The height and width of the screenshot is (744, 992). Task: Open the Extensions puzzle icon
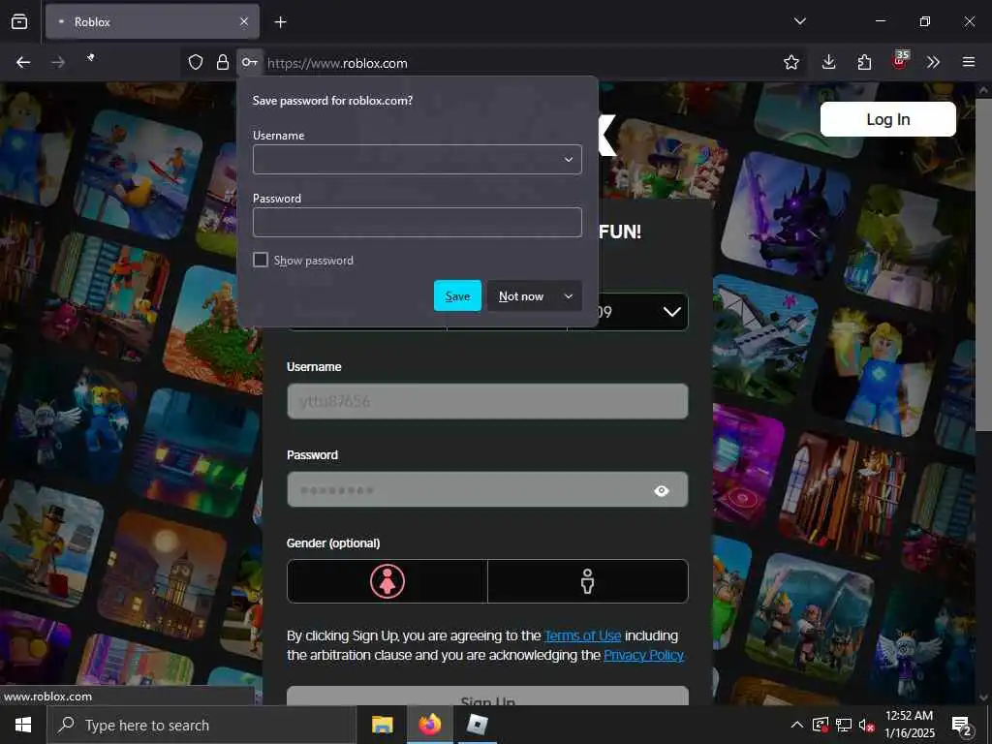864,62
